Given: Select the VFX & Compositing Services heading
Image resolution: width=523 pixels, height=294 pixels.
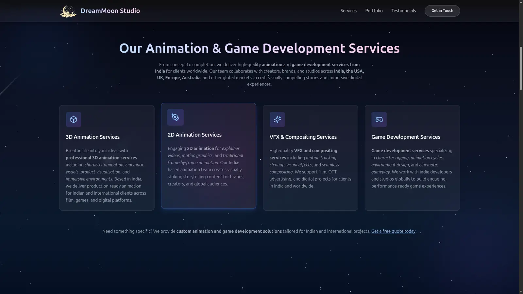Looking at the screenshot, I should [x=303, y=137].
